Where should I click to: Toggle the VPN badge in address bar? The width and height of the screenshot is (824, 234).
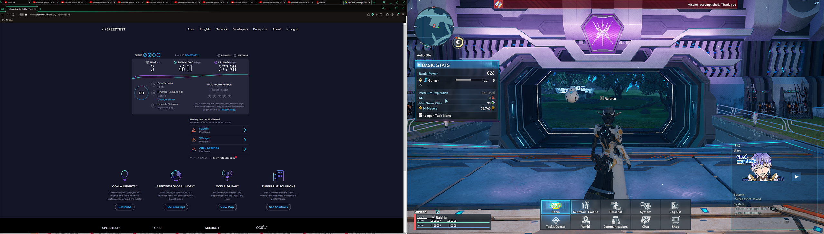point(22,14)
